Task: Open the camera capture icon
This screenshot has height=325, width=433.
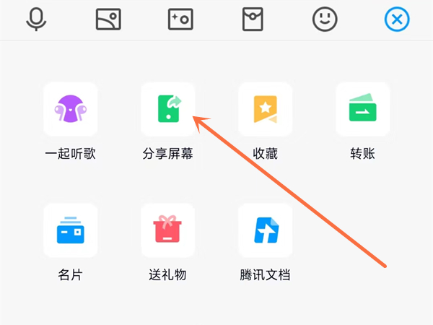Action: [180, 19]
